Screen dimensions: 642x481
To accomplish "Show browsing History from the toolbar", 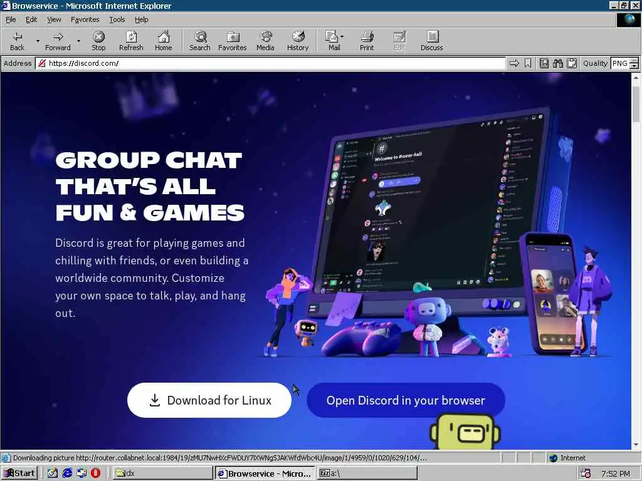I will [x=298, y=41].
